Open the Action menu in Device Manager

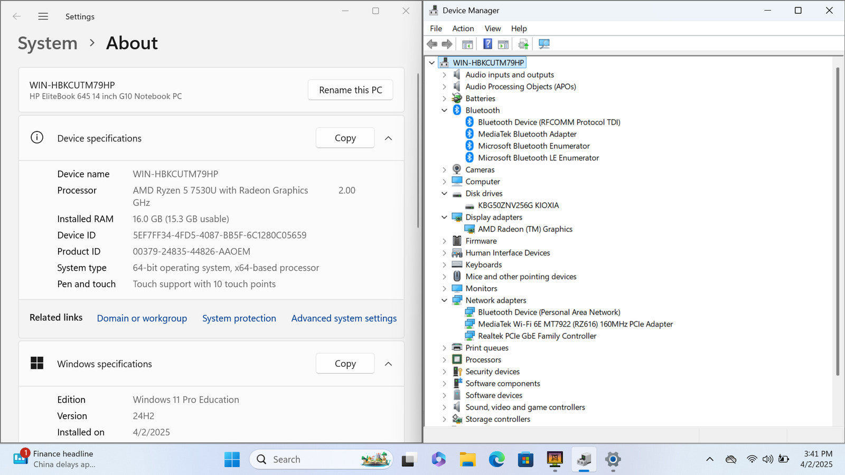click(463, 28)
